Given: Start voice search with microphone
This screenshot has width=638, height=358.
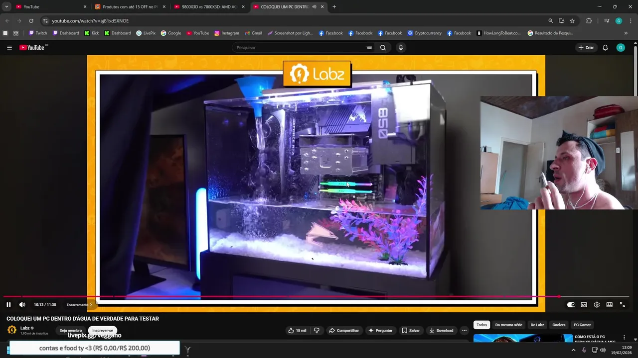Looking at the screenshot, I should (401, 48).
